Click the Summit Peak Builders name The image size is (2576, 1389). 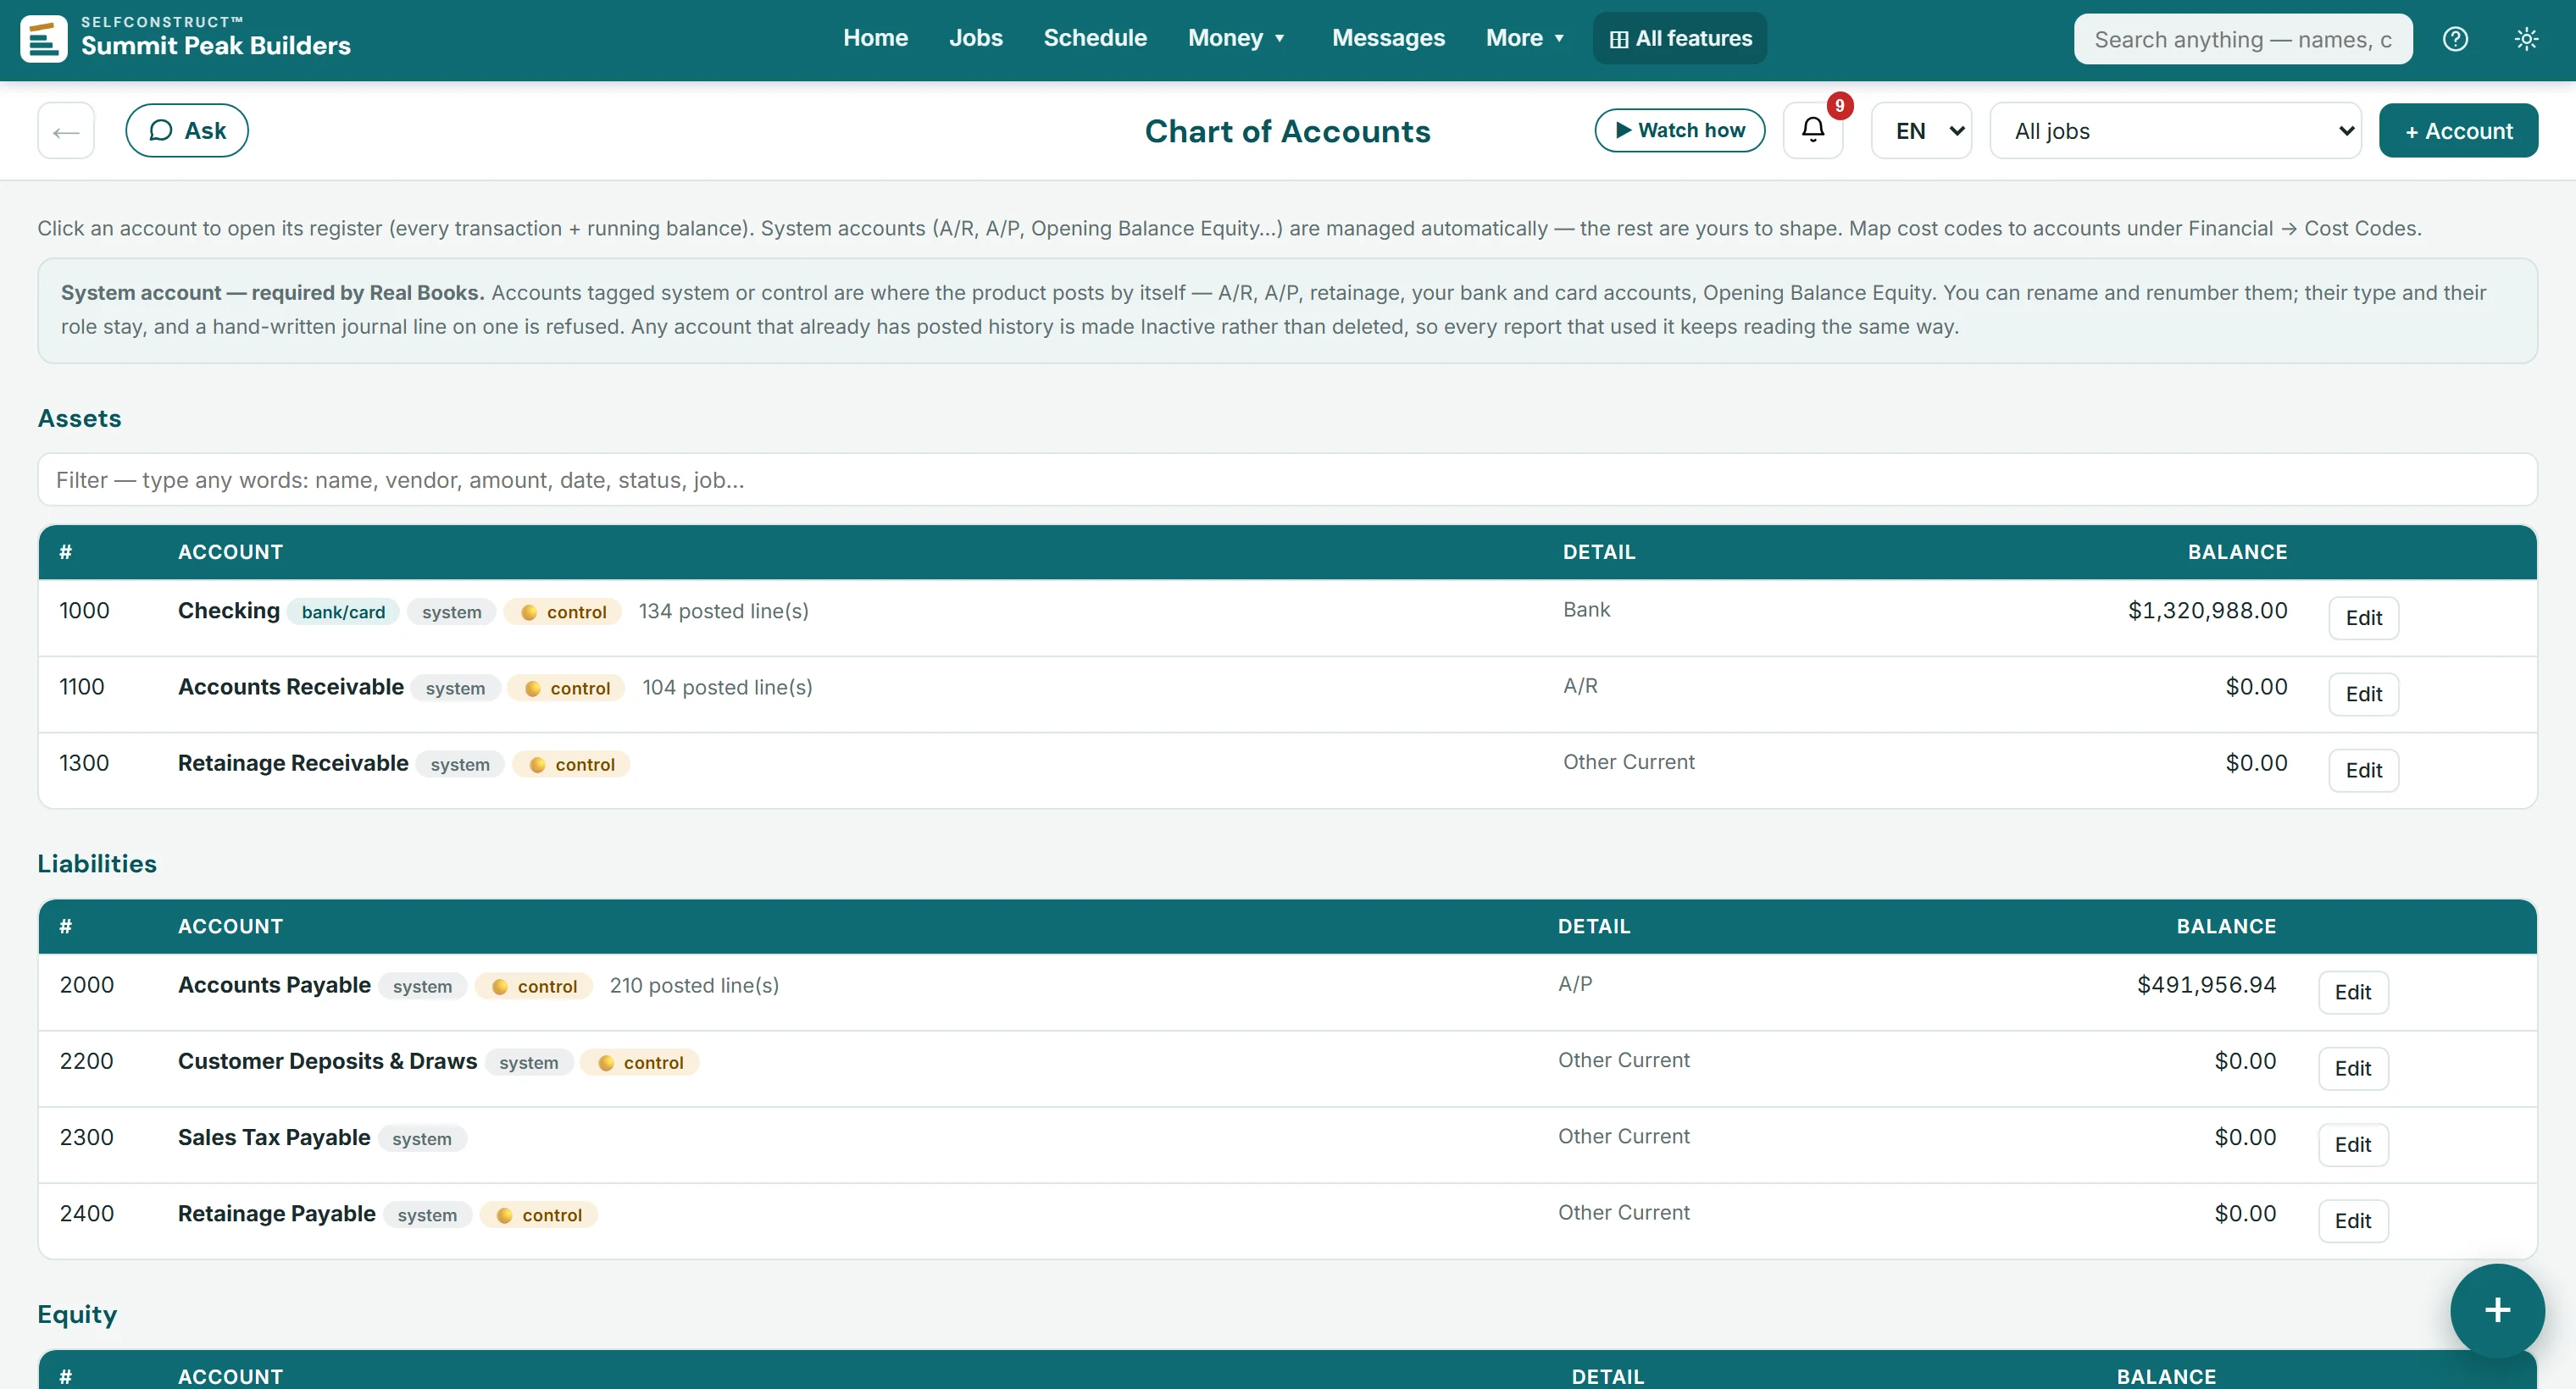[x=216, y=46]
